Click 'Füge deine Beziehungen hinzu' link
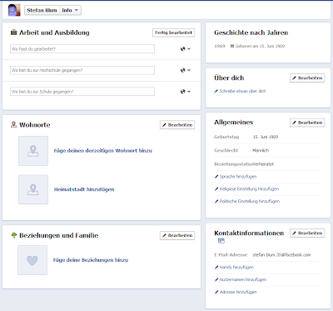The image size is (333, 311). [x=91, y=260]
